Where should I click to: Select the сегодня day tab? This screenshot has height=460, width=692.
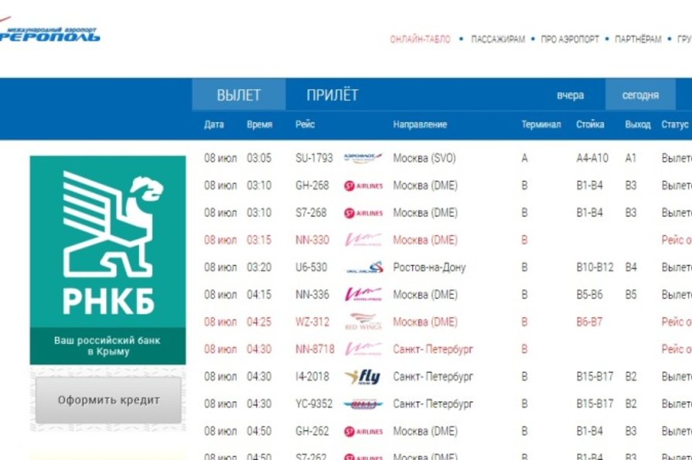coord(640,96)
